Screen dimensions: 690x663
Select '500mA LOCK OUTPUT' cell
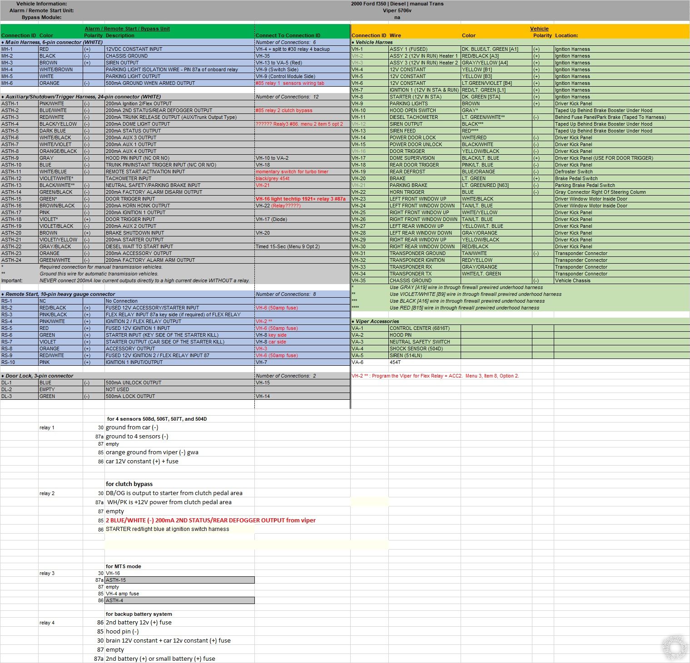coord(179,396)
